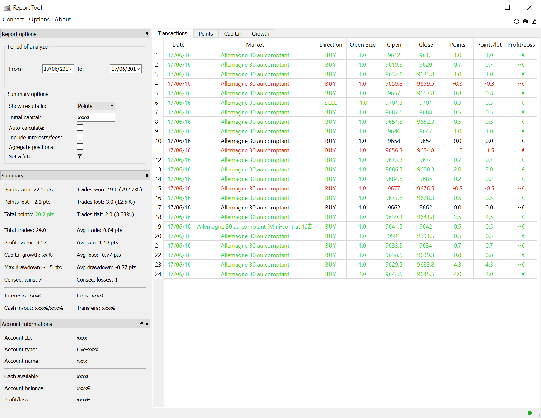Click the refresh report icon
Viewport: 541px width, 418px height.
[516, 21]
